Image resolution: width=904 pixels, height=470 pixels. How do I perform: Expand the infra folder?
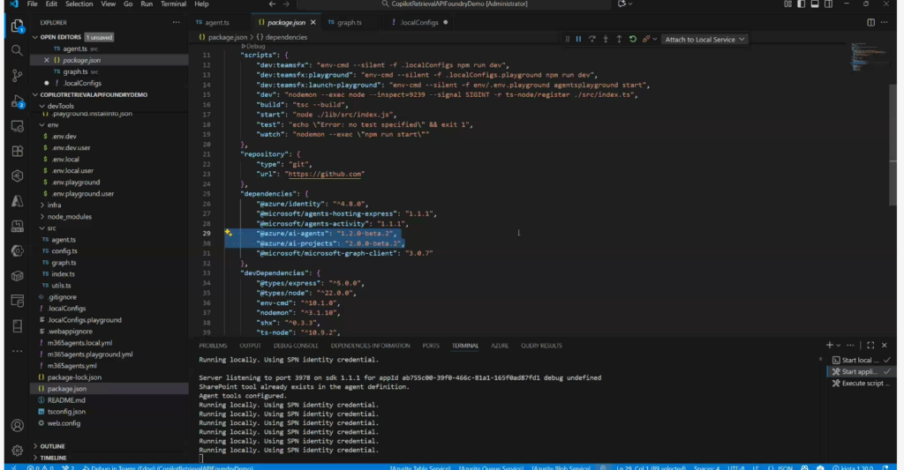tap(54, 205)
